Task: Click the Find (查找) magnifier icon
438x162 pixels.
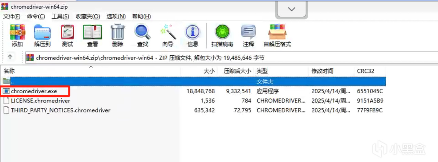Action: (142, 32)
